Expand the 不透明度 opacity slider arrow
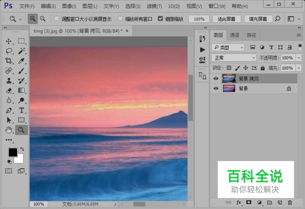 (298, 58)
